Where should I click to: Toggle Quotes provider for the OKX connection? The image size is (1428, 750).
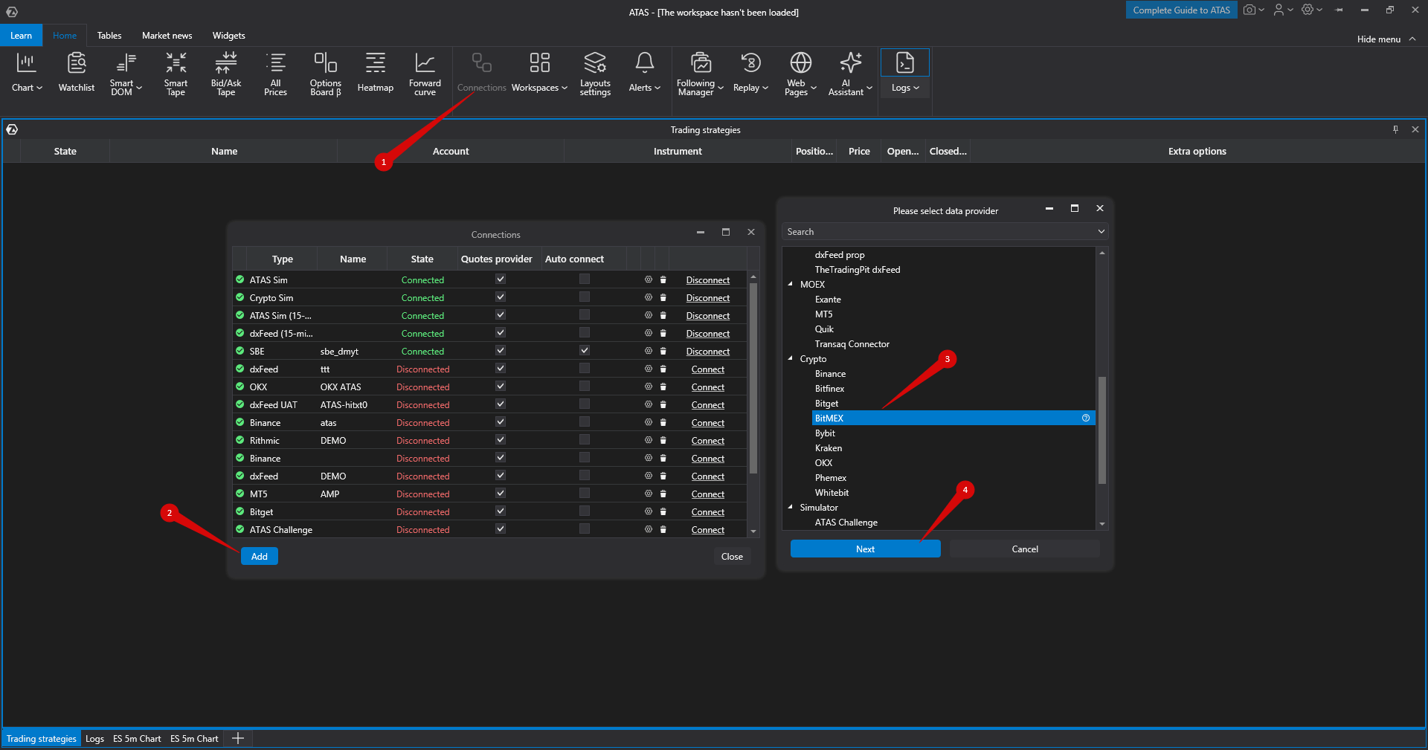pyautogui.click(x=501, y=387)
